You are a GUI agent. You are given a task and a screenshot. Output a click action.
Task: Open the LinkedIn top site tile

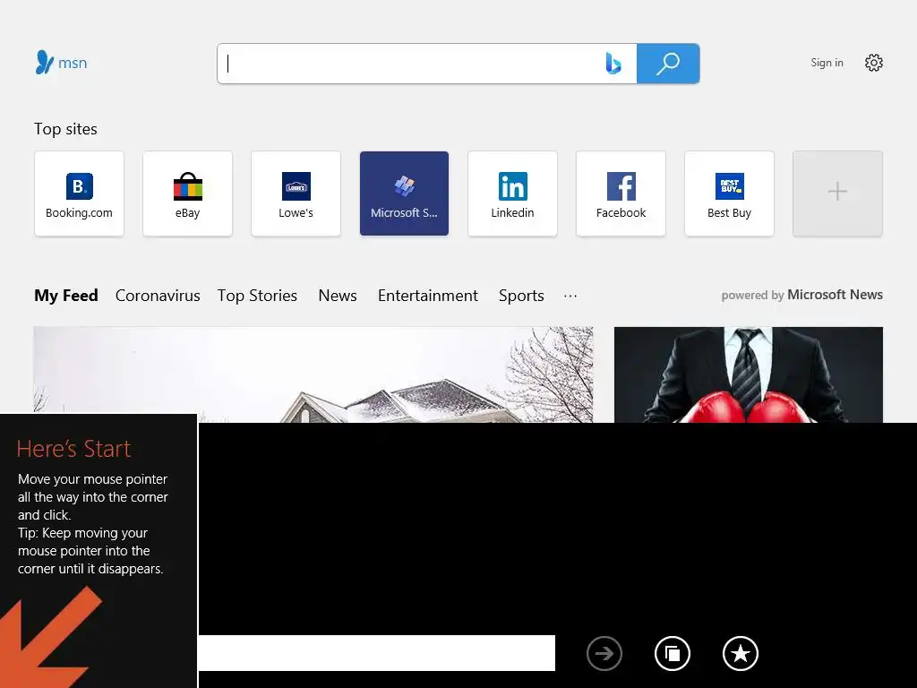point(512,193)
